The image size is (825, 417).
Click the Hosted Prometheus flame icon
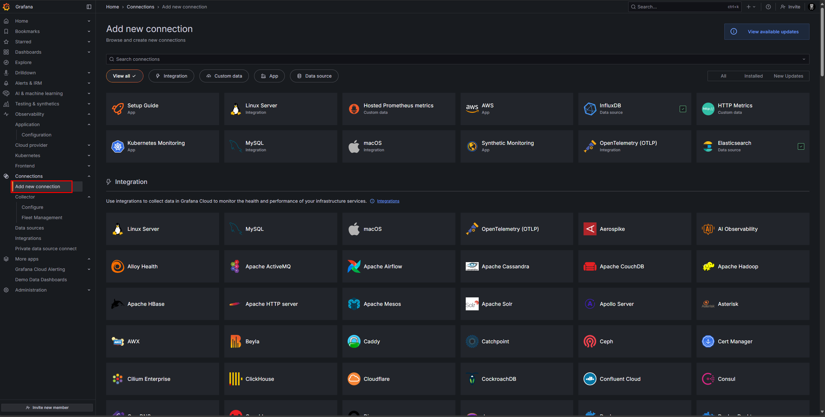354,109
